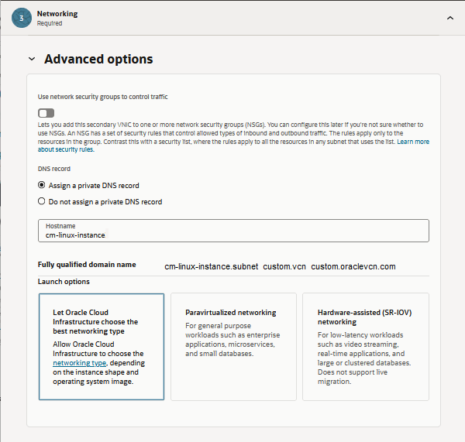Select Assign a private DNS record
465x442 pixels.
pos(42,185)
